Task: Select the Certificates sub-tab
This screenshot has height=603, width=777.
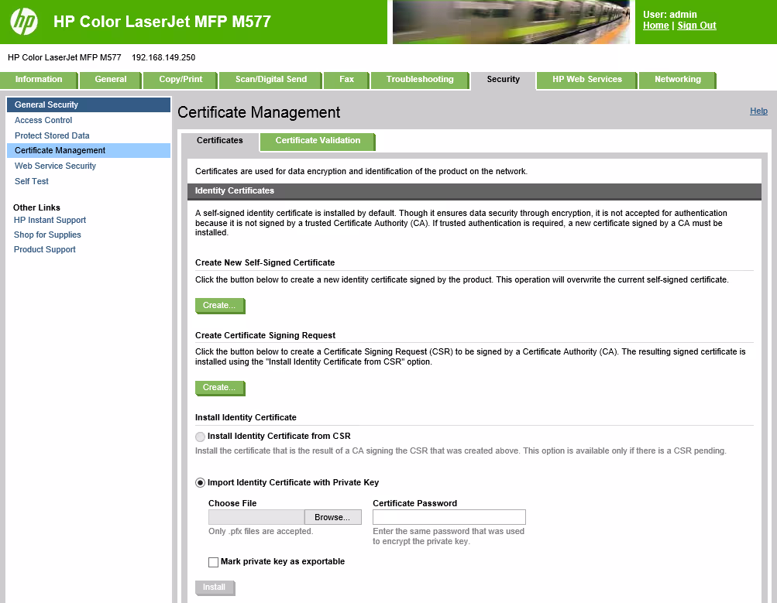Action: tap(219, 141)
